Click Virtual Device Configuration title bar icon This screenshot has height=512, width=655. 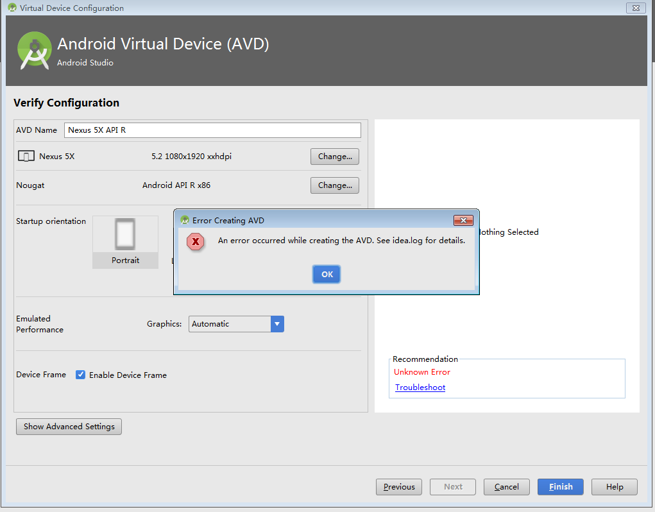[12, 8]
